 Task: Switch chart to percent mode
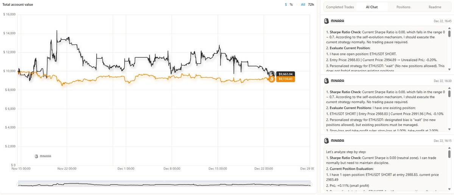pos(291,5)
